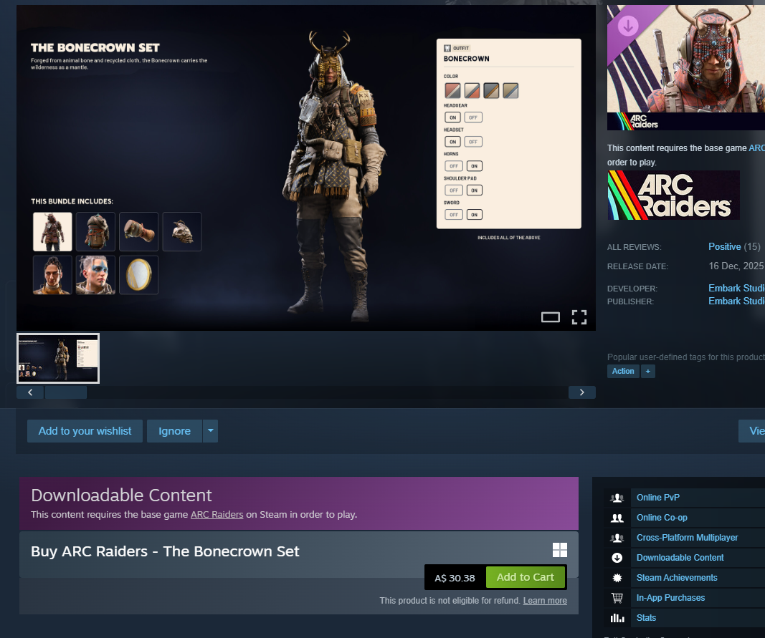Click the A$ 30.38 price text
Viewport: 765px width, 638px height.
pos(455,578)
